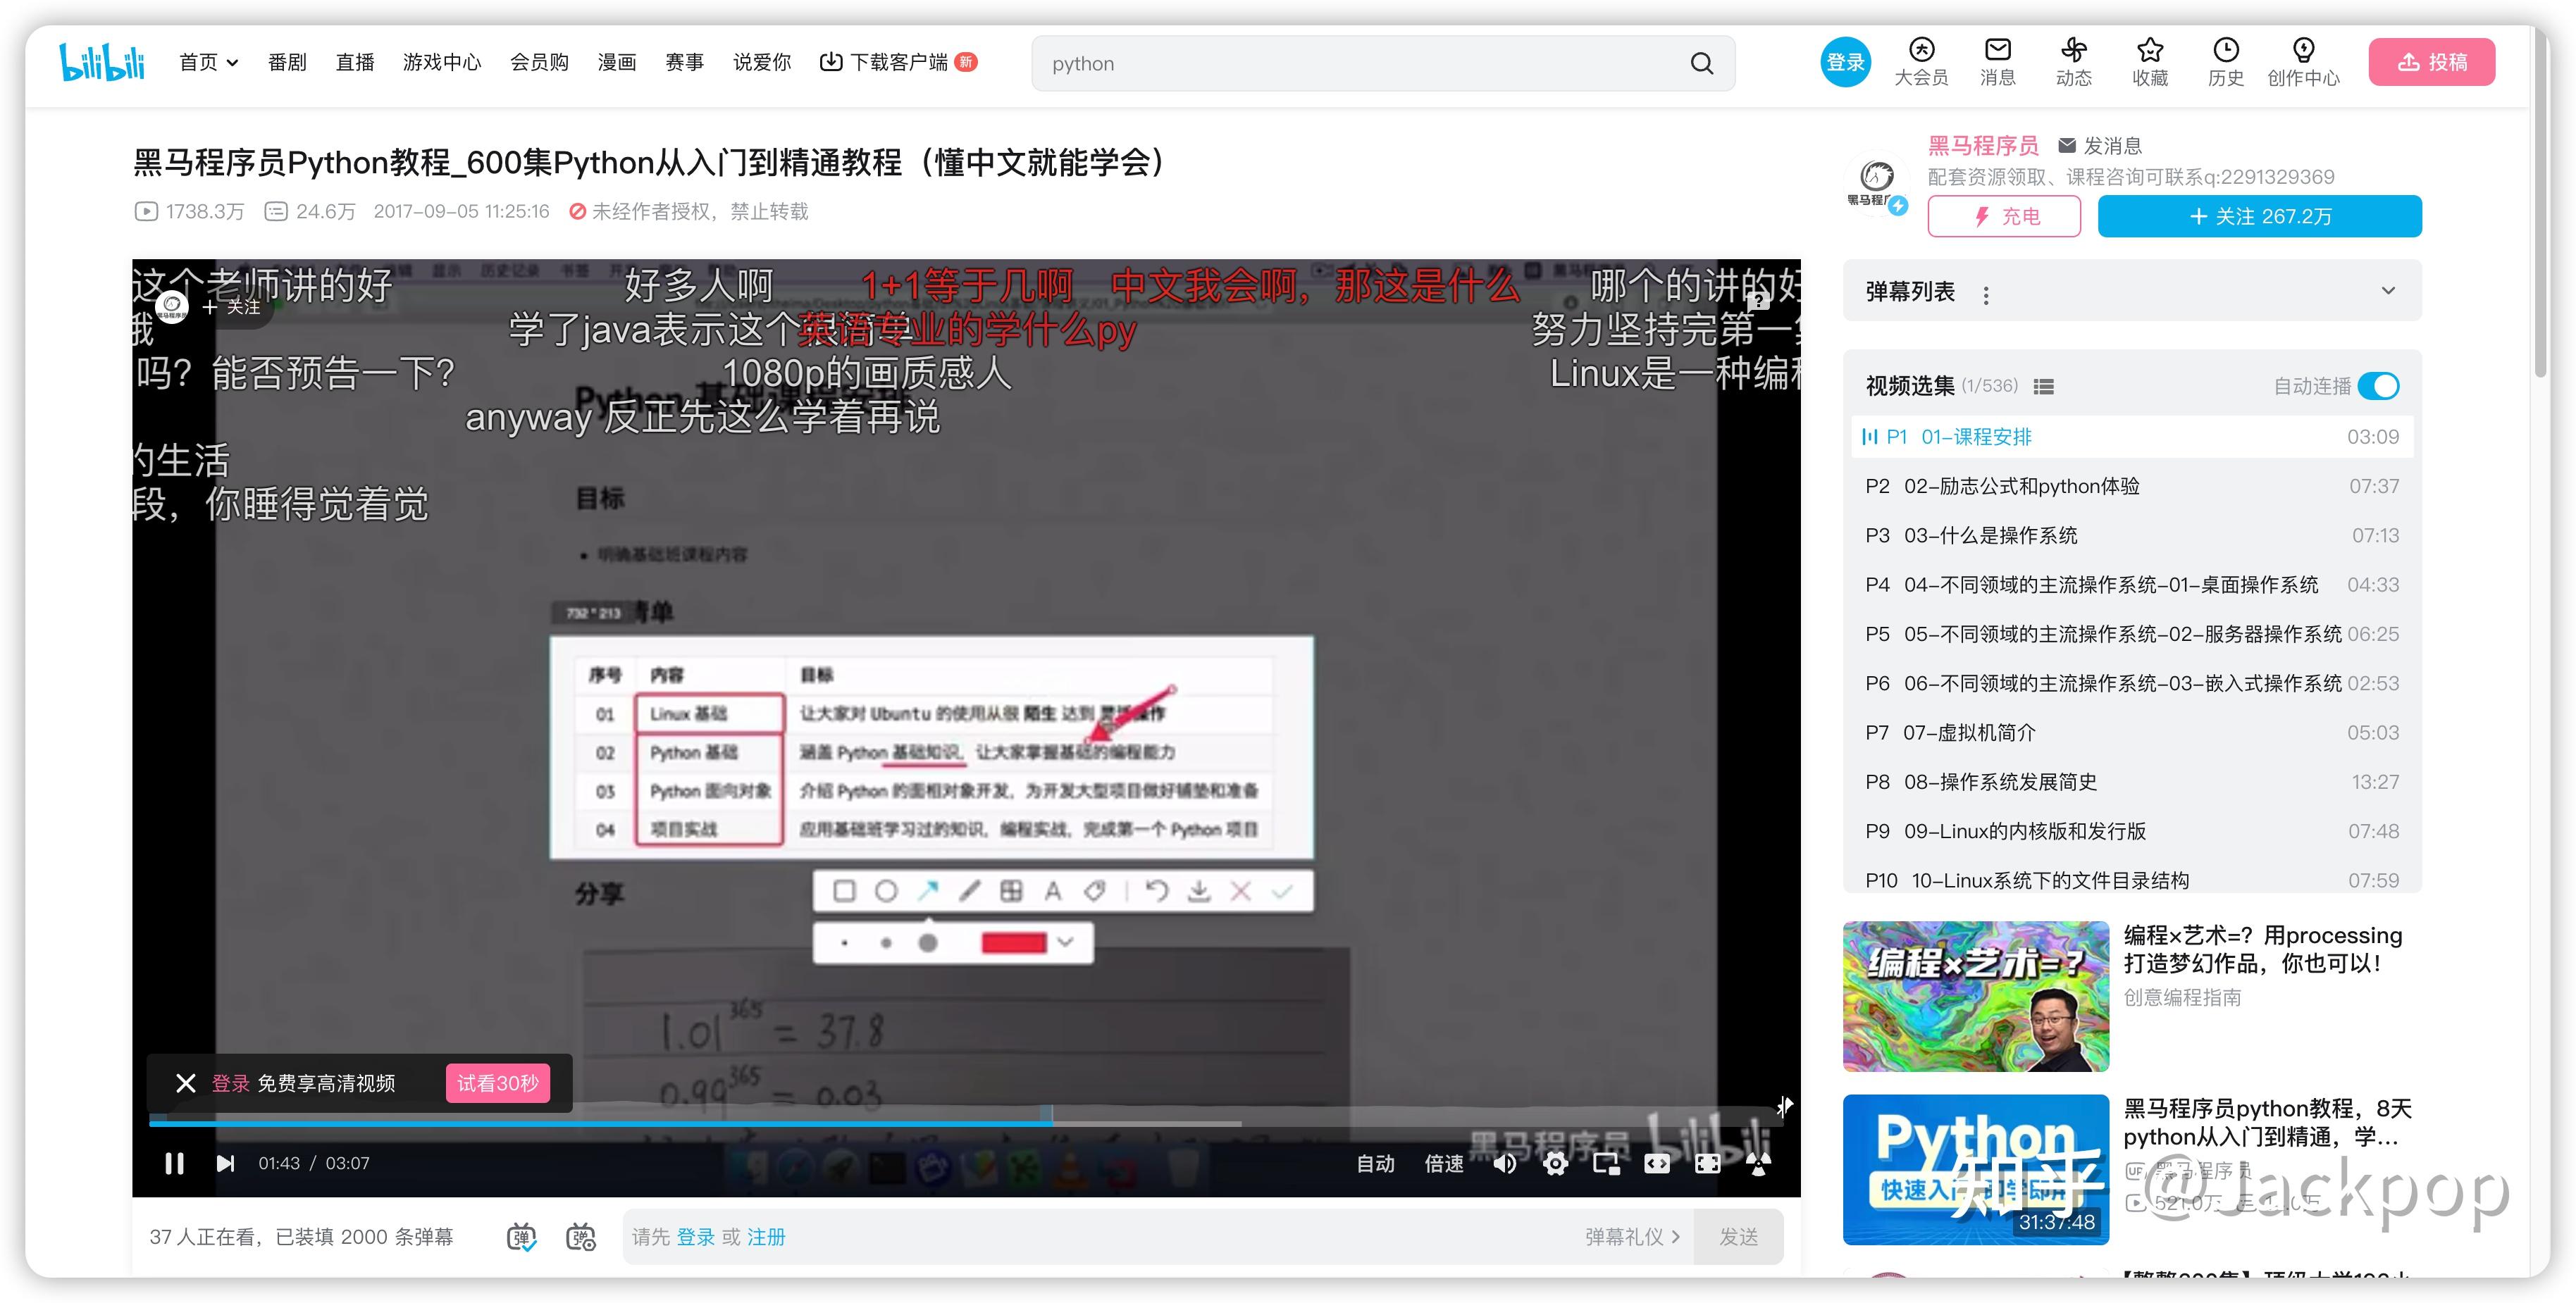Toggle danmaku display switch icon

521,1237
